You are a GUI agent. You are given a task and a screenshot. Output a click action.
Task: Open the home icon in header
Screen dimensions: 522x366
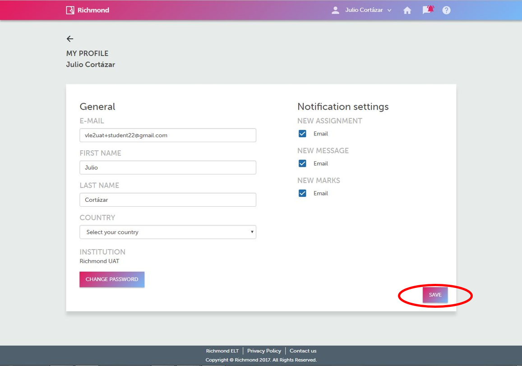[407, 10]
